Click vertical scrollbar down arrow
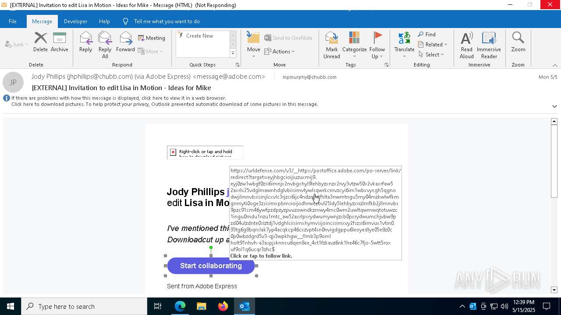 pyautogui.click(x=554, y=290)
